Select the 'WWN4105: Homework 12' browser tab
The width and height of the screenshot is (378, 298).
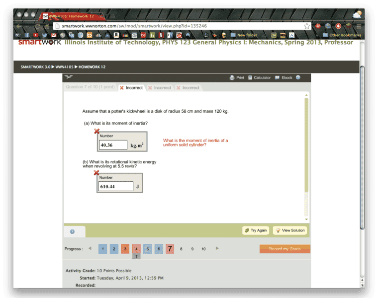(x=71, y=16)
